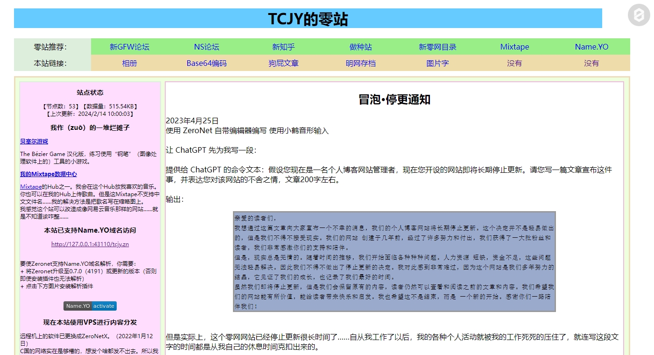This screenshot has width=654, height=355.
Task: Click the 冒泡•停更通知 article heading
Action: (394, 99)
